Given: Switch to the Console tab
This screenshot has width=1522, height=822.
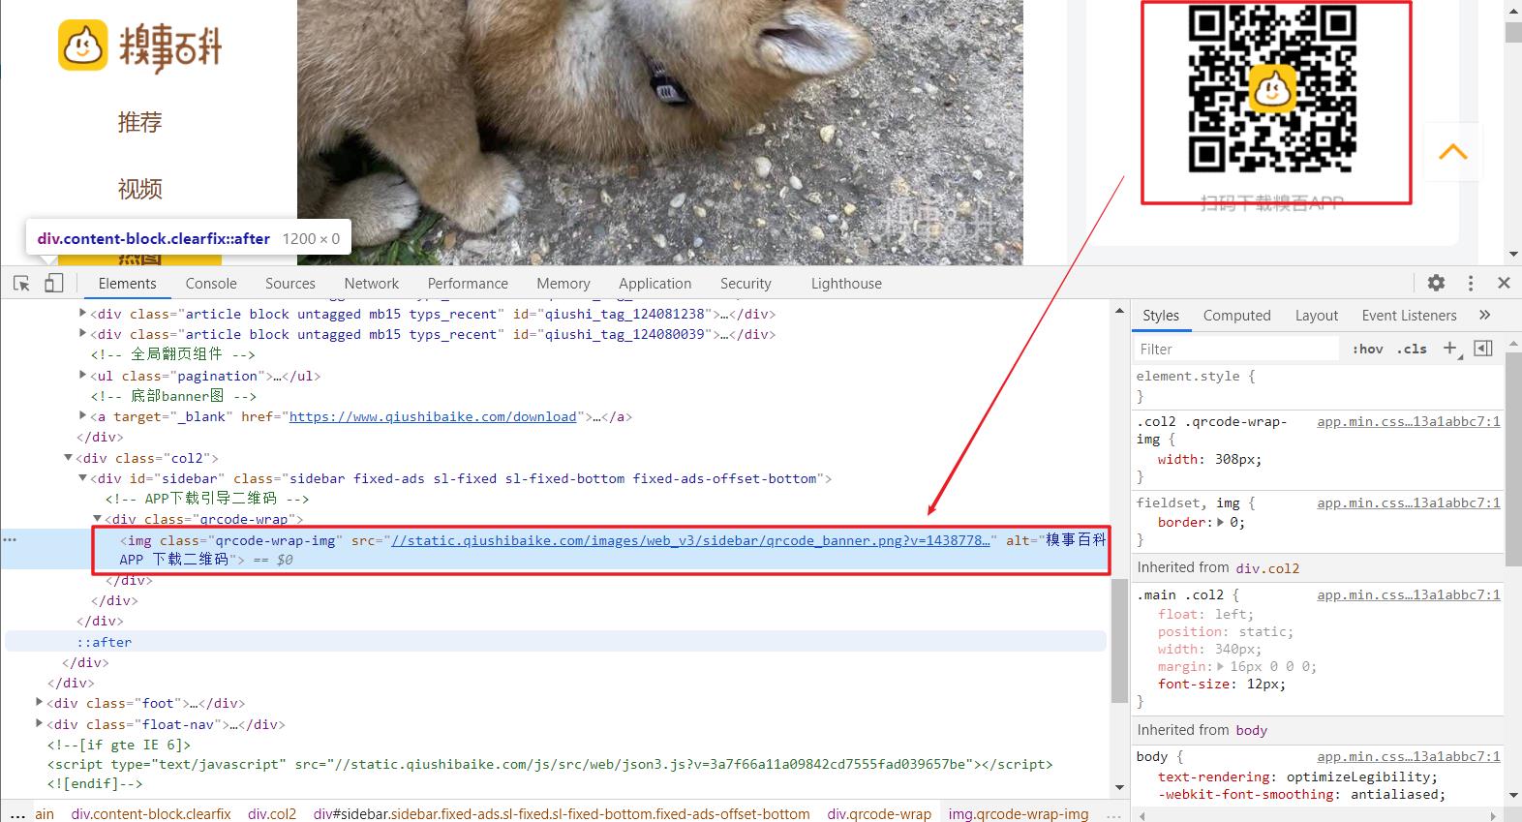Looking at the screenshot, I should tap(211, 283).
